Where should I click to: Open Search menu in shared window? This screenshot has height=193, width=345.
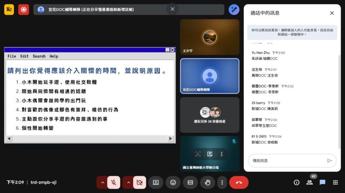[39, 56]
